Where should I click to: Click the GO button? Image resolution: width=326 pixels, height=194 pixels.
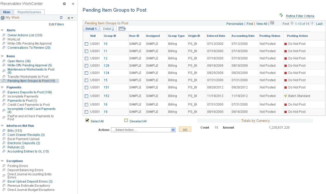[x=185, y=129]
